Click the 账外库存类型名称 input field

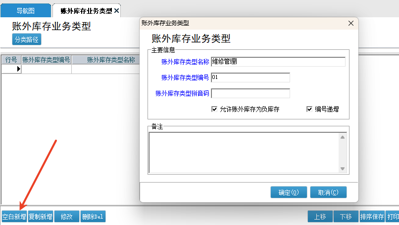[x=278, y=62]
